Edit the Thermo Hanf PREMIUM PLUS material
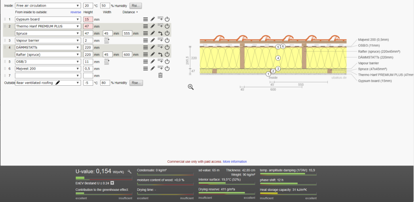Screen dimensions: 414x202 (153, 26)
